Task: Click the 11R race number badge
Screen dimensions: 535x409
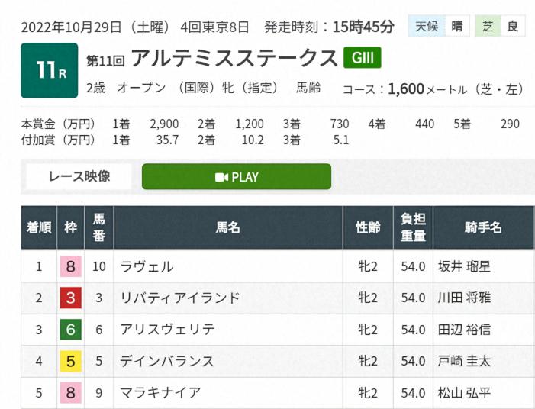Action: pyautogui.click(x=50, y=70)
